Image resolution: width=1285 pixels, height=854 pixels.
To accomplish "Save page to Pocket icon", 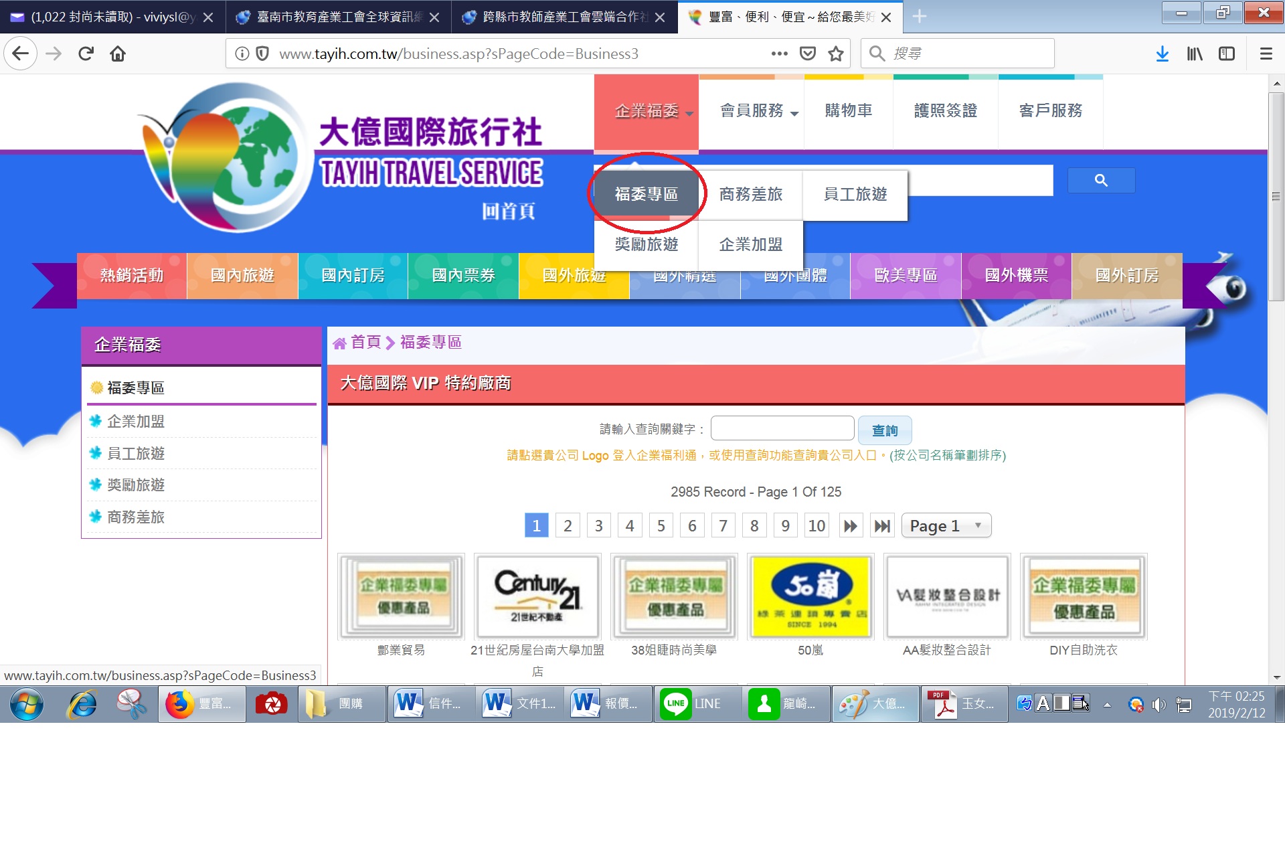I will click(808, 54).
